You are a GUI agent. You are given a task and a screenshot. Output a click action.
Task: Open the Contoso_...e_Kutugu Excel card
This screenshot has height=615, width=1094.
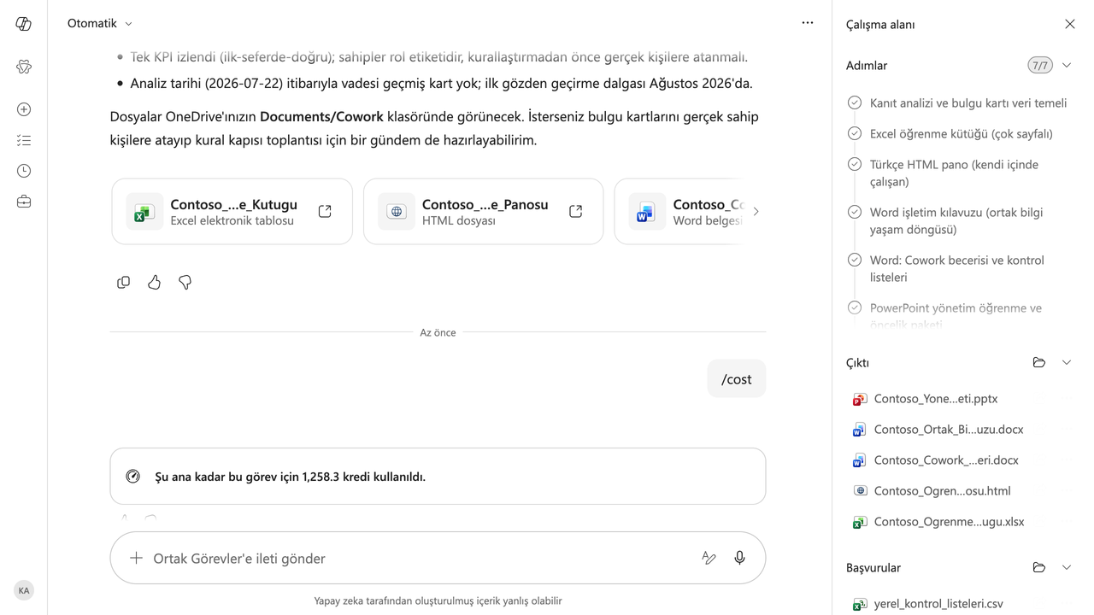(x=232, y=211)
